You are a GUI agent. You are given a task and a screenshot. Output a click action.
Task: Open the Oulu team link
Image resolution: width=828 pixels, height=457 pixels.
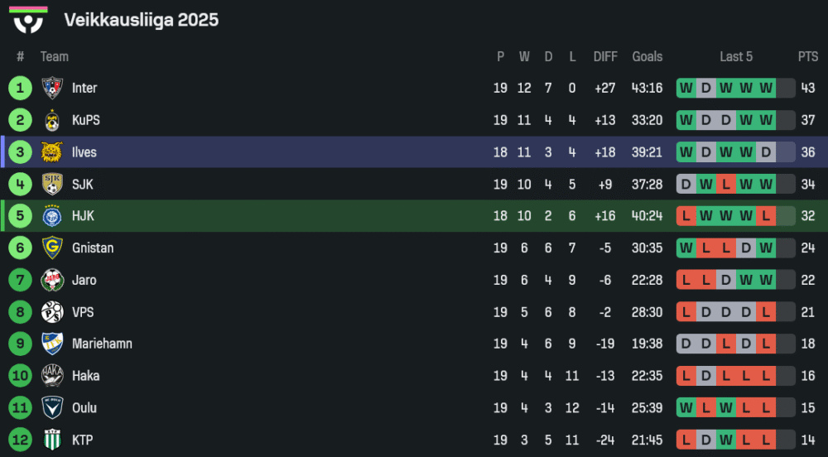84,408
